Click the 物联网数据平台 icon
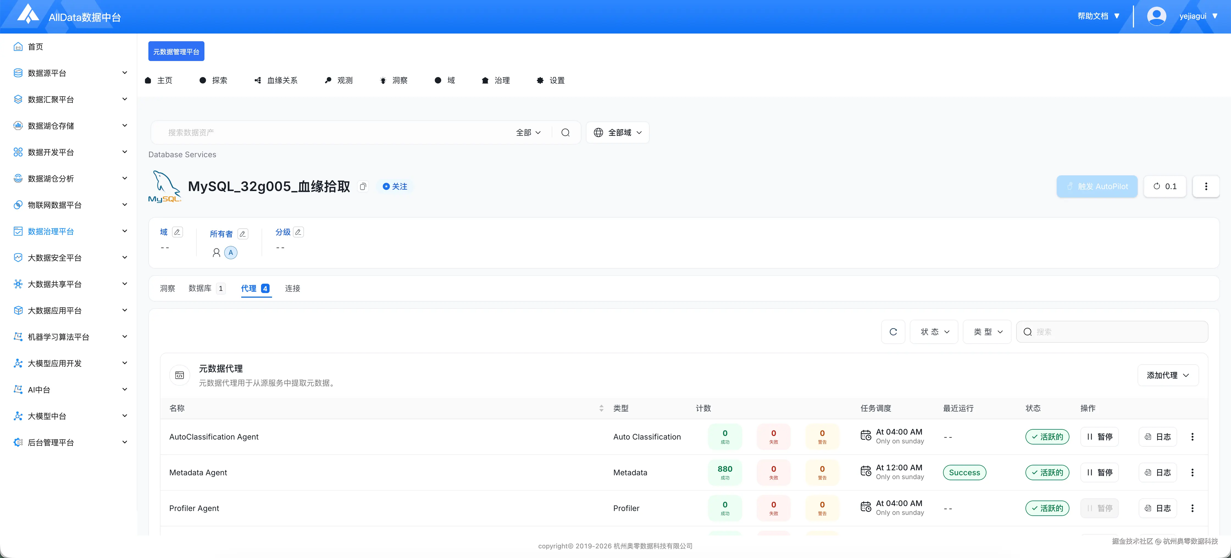The height and width of the screenshot is (558, 1231). pyautogui.click(x=18, y=205)
